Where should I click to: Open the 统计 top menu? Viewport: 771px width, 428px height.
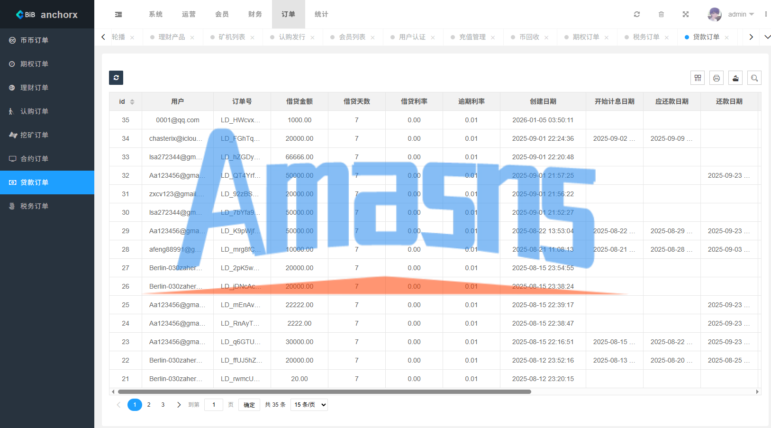tap(321, 14)
